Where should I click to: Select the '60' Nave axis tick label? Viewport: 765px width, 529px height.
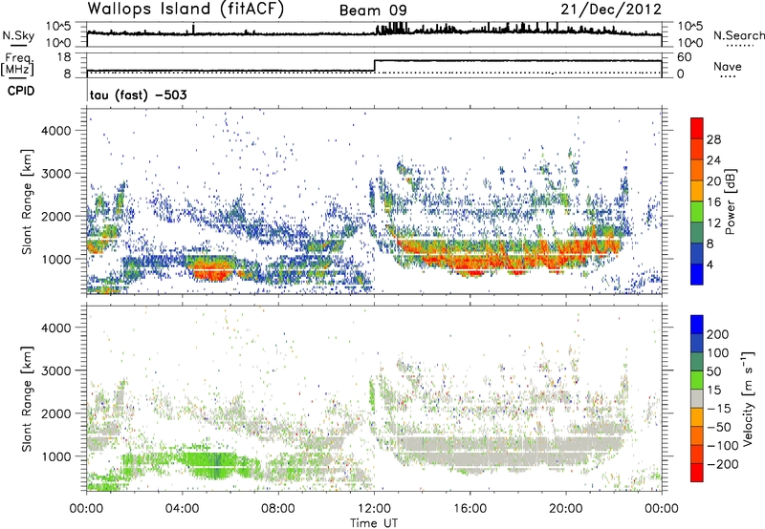pos(685,57)
